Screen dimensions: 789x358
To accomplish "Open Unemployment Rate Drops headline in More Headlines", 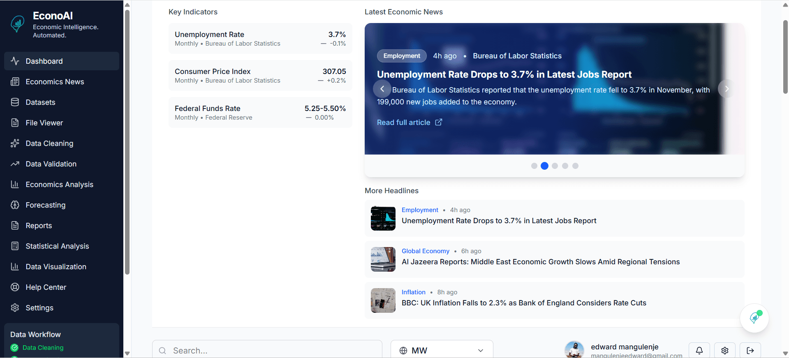I will [499, 221].
